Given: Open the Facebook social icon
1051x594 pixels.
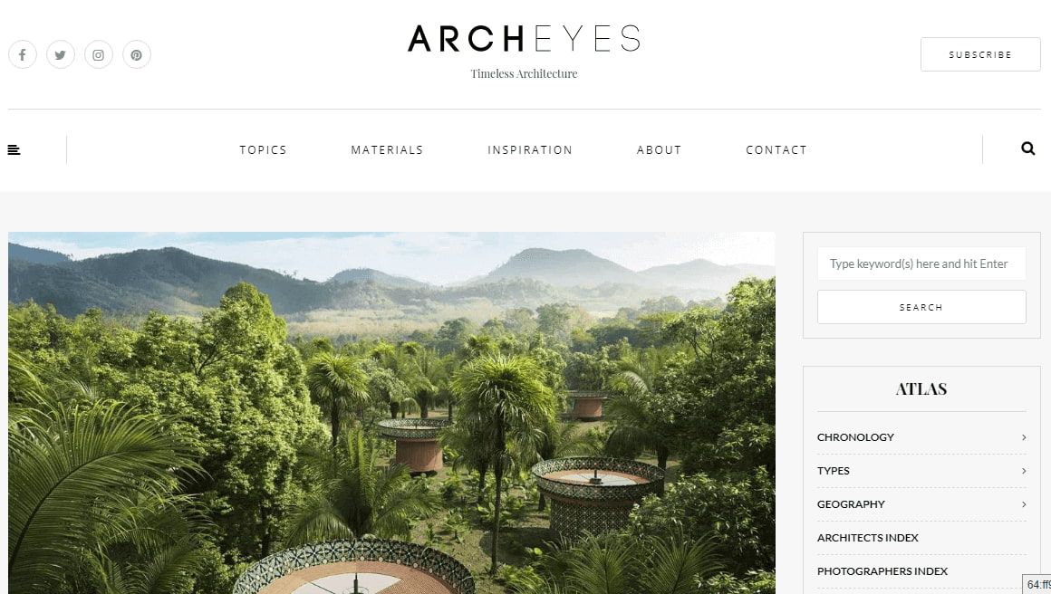Looking at the screenshot, I should click(x=22, y=55).
